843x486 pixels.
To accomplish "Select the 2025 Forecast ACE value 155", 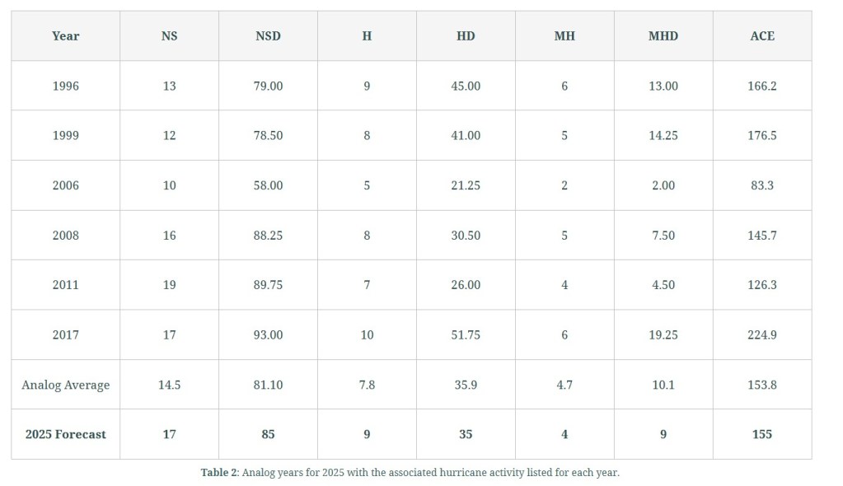I will [x=762, y=434].
